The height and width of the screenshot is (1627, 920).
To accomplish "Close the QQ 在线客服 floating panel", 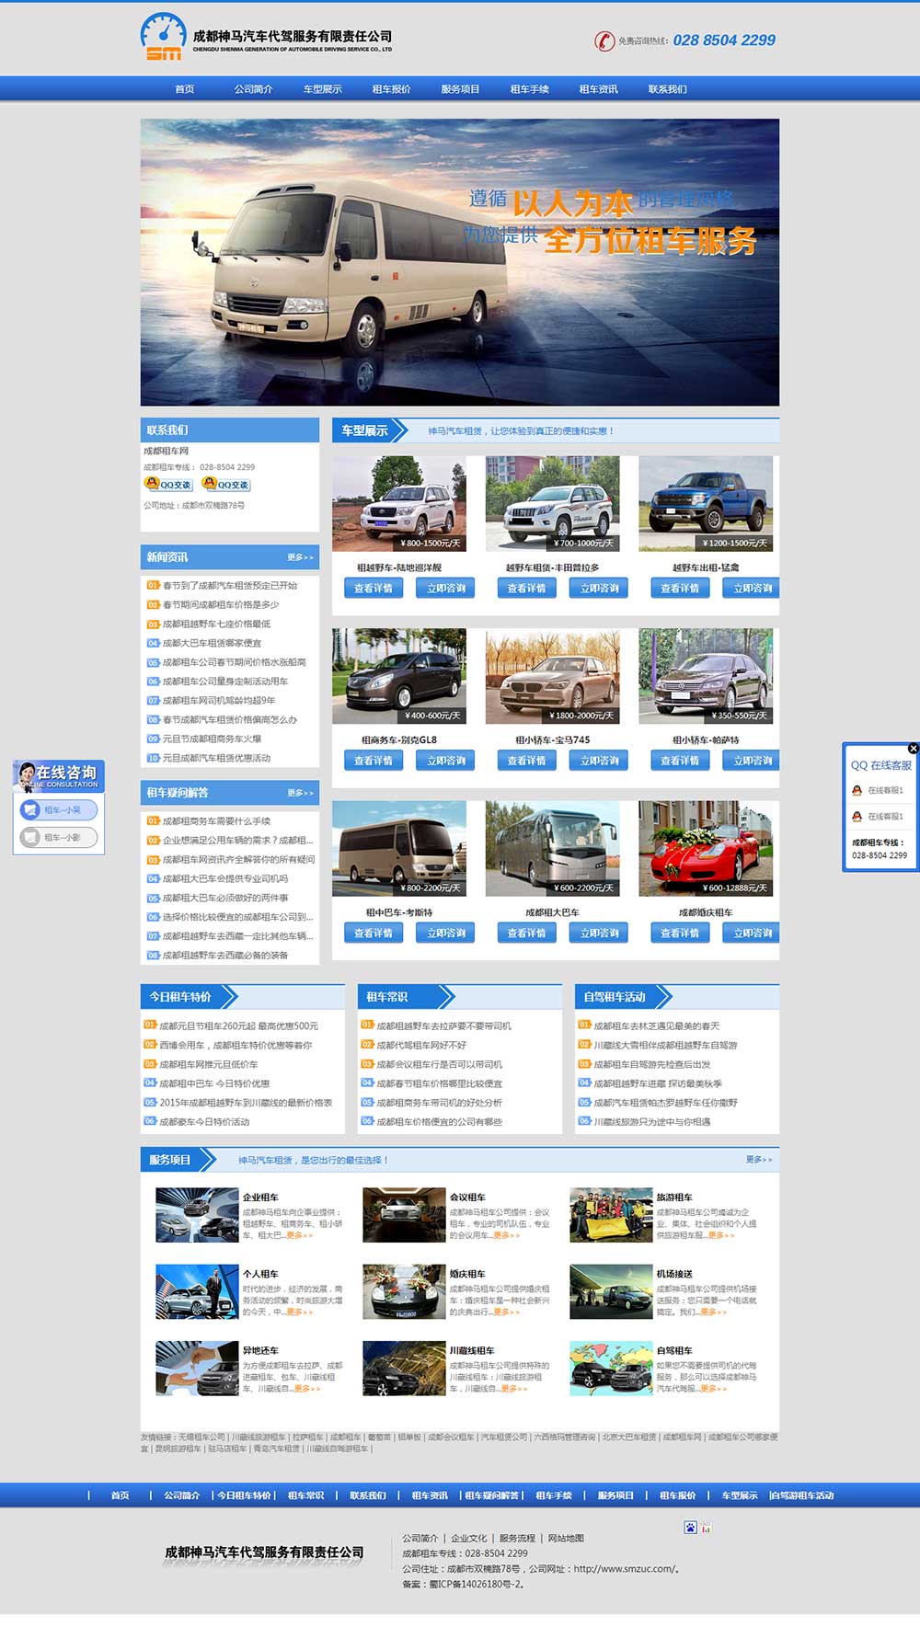I will pyautogui.click(x=913, y=748).
